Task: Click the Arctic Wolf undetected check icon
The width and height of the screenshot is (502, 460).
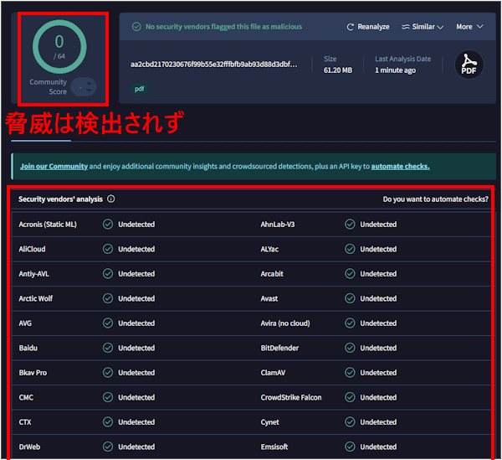Action: pos(108,298)
